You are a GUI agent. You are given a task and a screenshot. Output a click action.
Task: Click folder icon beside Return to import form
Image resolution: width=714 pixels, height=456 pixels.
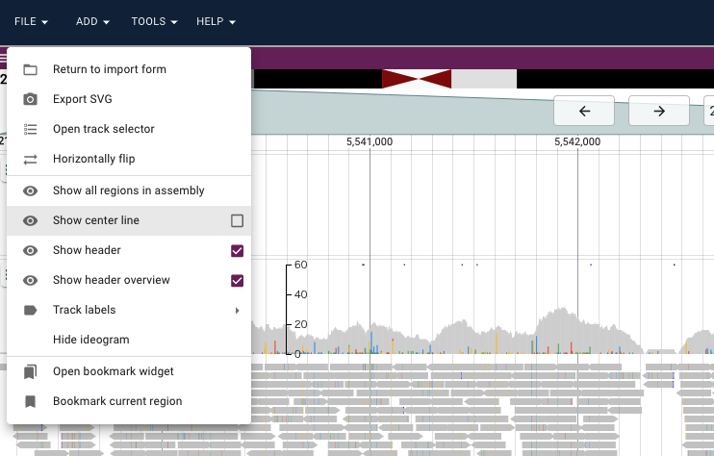(31, 69)
